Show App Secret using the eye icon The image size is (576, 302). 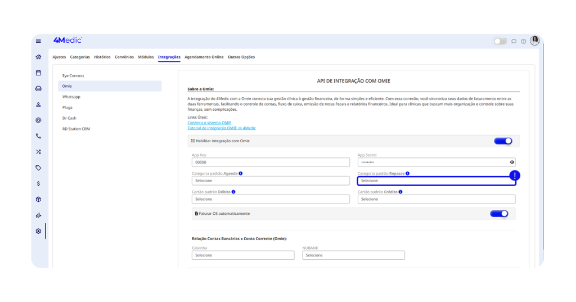512,162
